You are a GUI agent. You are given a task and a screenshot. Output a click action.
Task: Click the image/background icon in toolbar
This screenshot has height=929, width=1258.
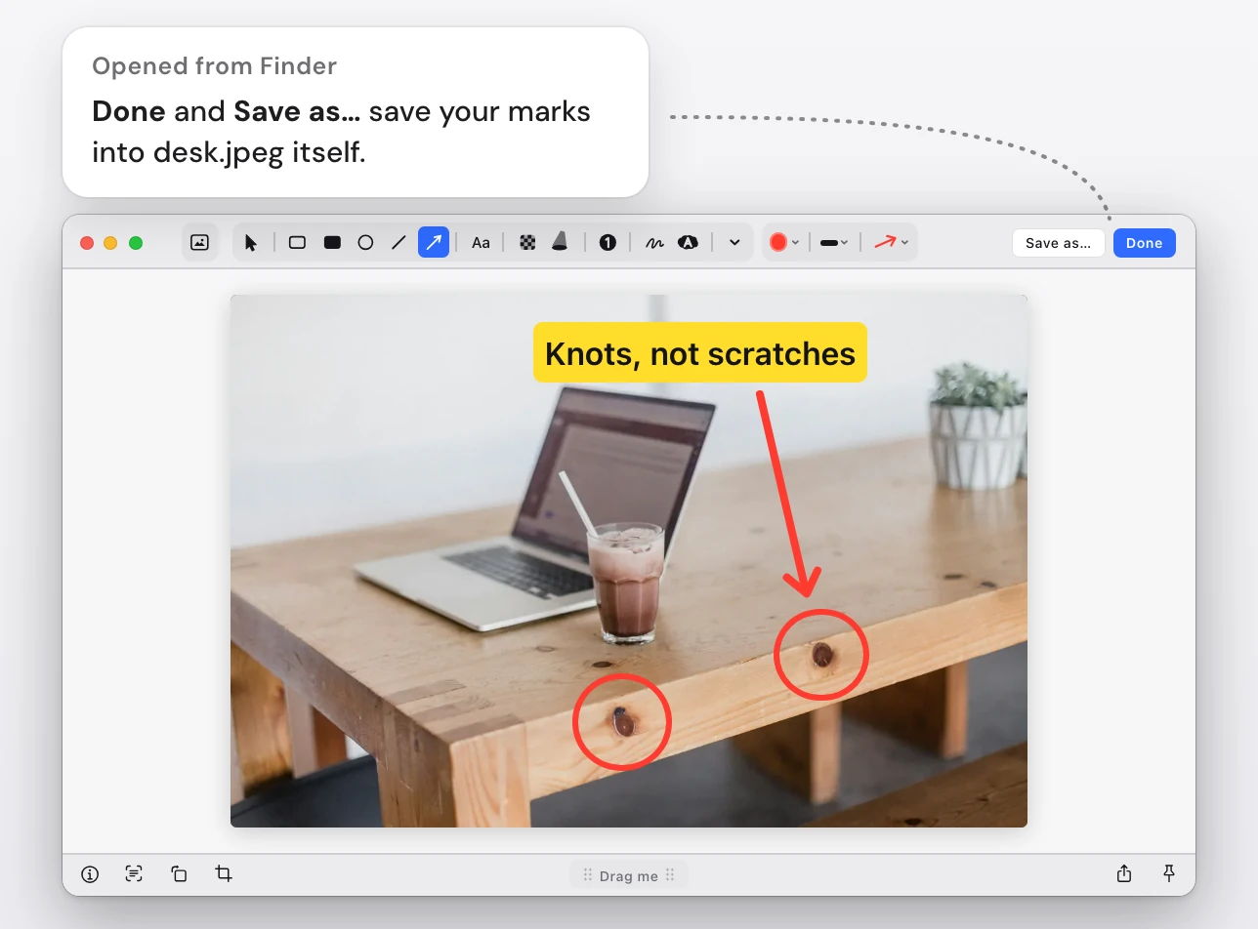click(199, 242)
